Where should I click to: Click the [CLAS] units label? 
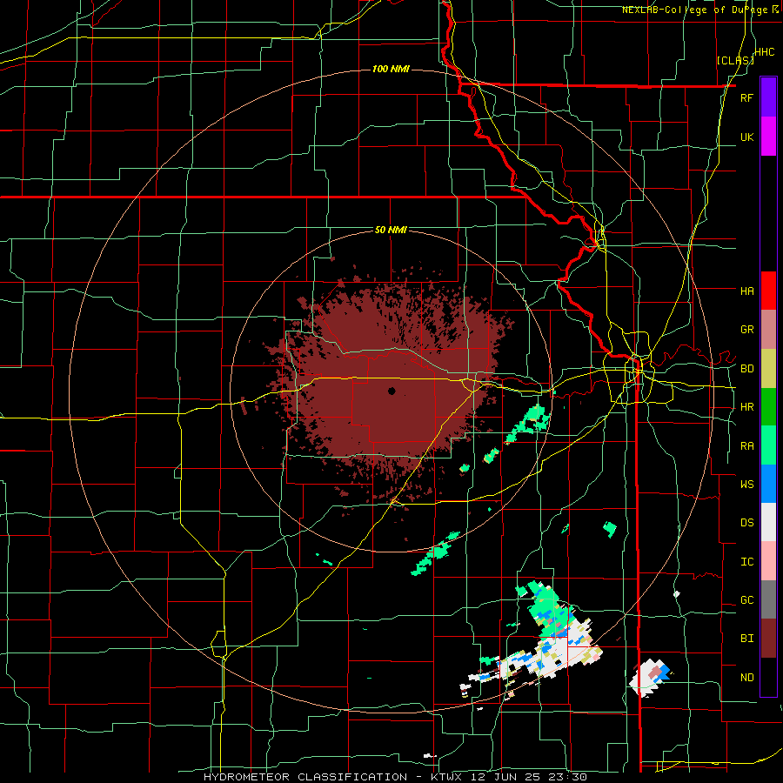[x=735, y=60]
